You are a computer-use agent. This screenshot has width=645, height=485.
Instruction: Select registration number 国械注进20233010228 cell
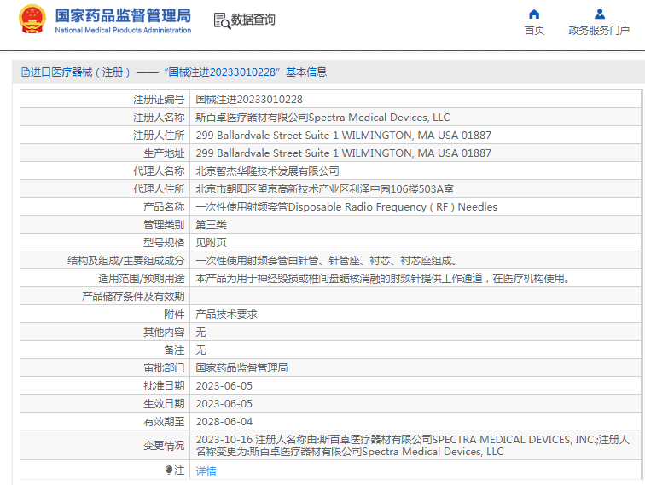pos(249,100)
